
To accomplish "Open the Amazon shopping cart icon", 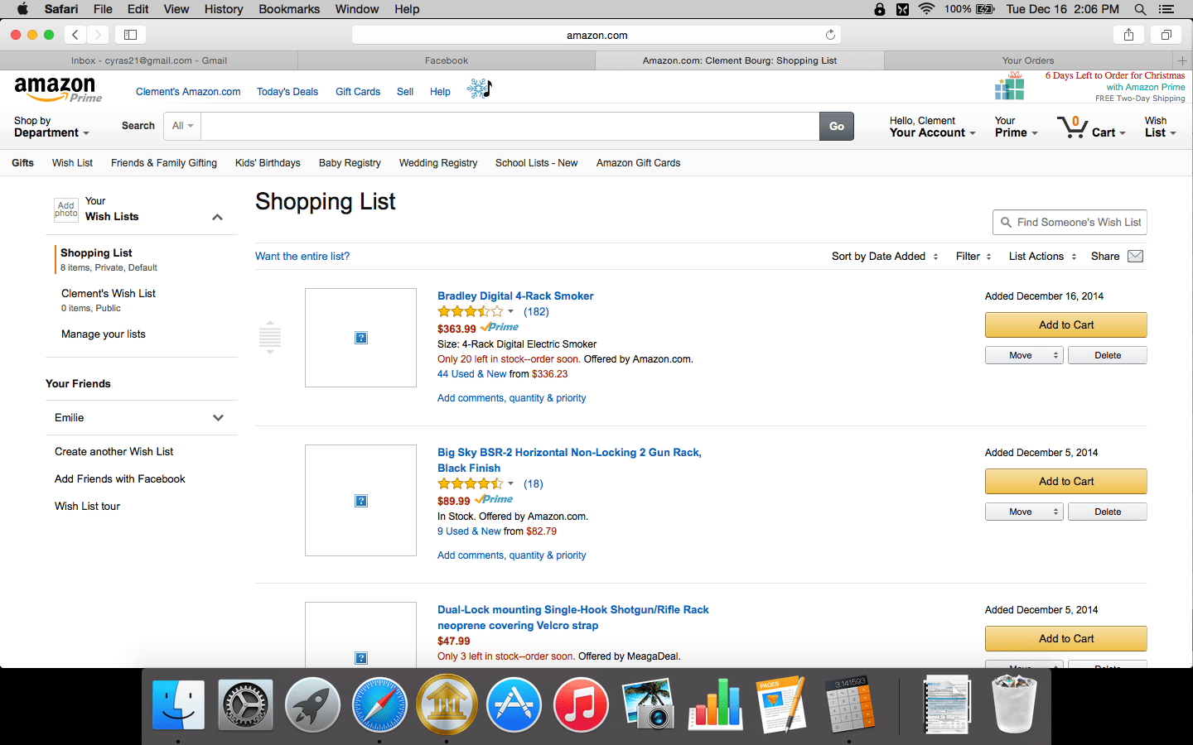I will 1073,127.
